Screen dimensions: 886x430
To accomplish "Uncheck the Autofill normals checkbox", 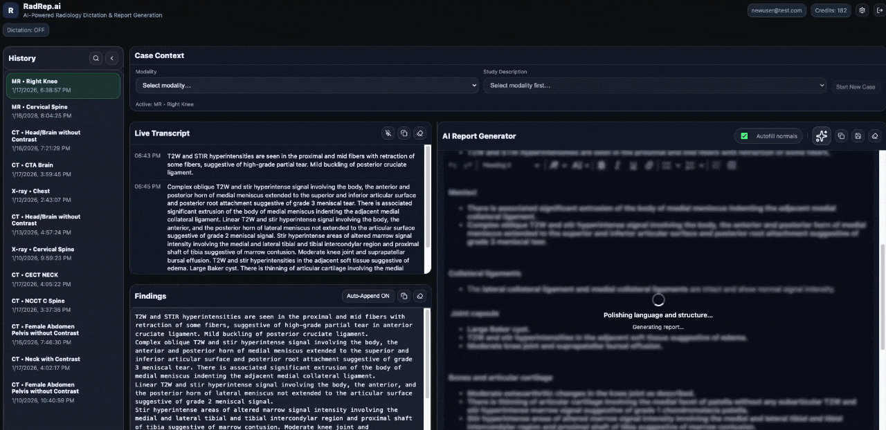I will tap(744, 136).
